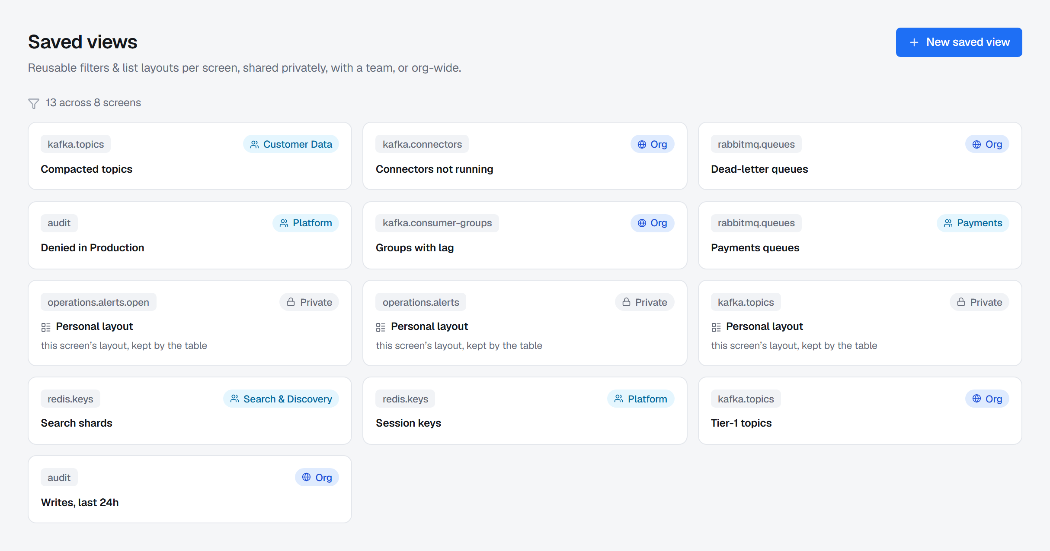The image size is (1050, 551).
Task: Click globe icon on Tier-1 topics card
Action: click(976, 399)
